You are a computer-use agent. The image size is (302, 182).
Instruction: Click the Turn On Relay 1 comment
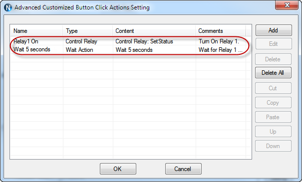tap(219, 41)
